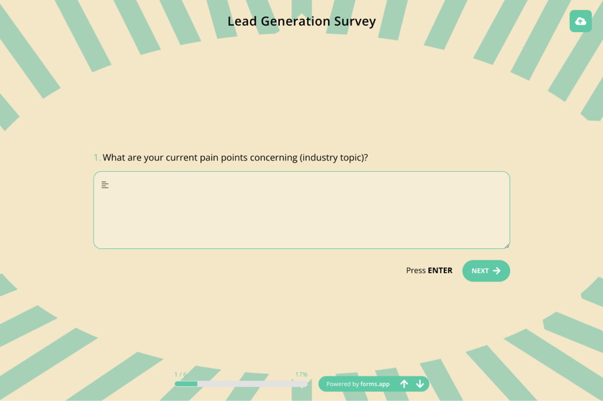Click the text-lines icon in the answer box
The width and height of the screenshot is (603, 401).
(105, 185)
